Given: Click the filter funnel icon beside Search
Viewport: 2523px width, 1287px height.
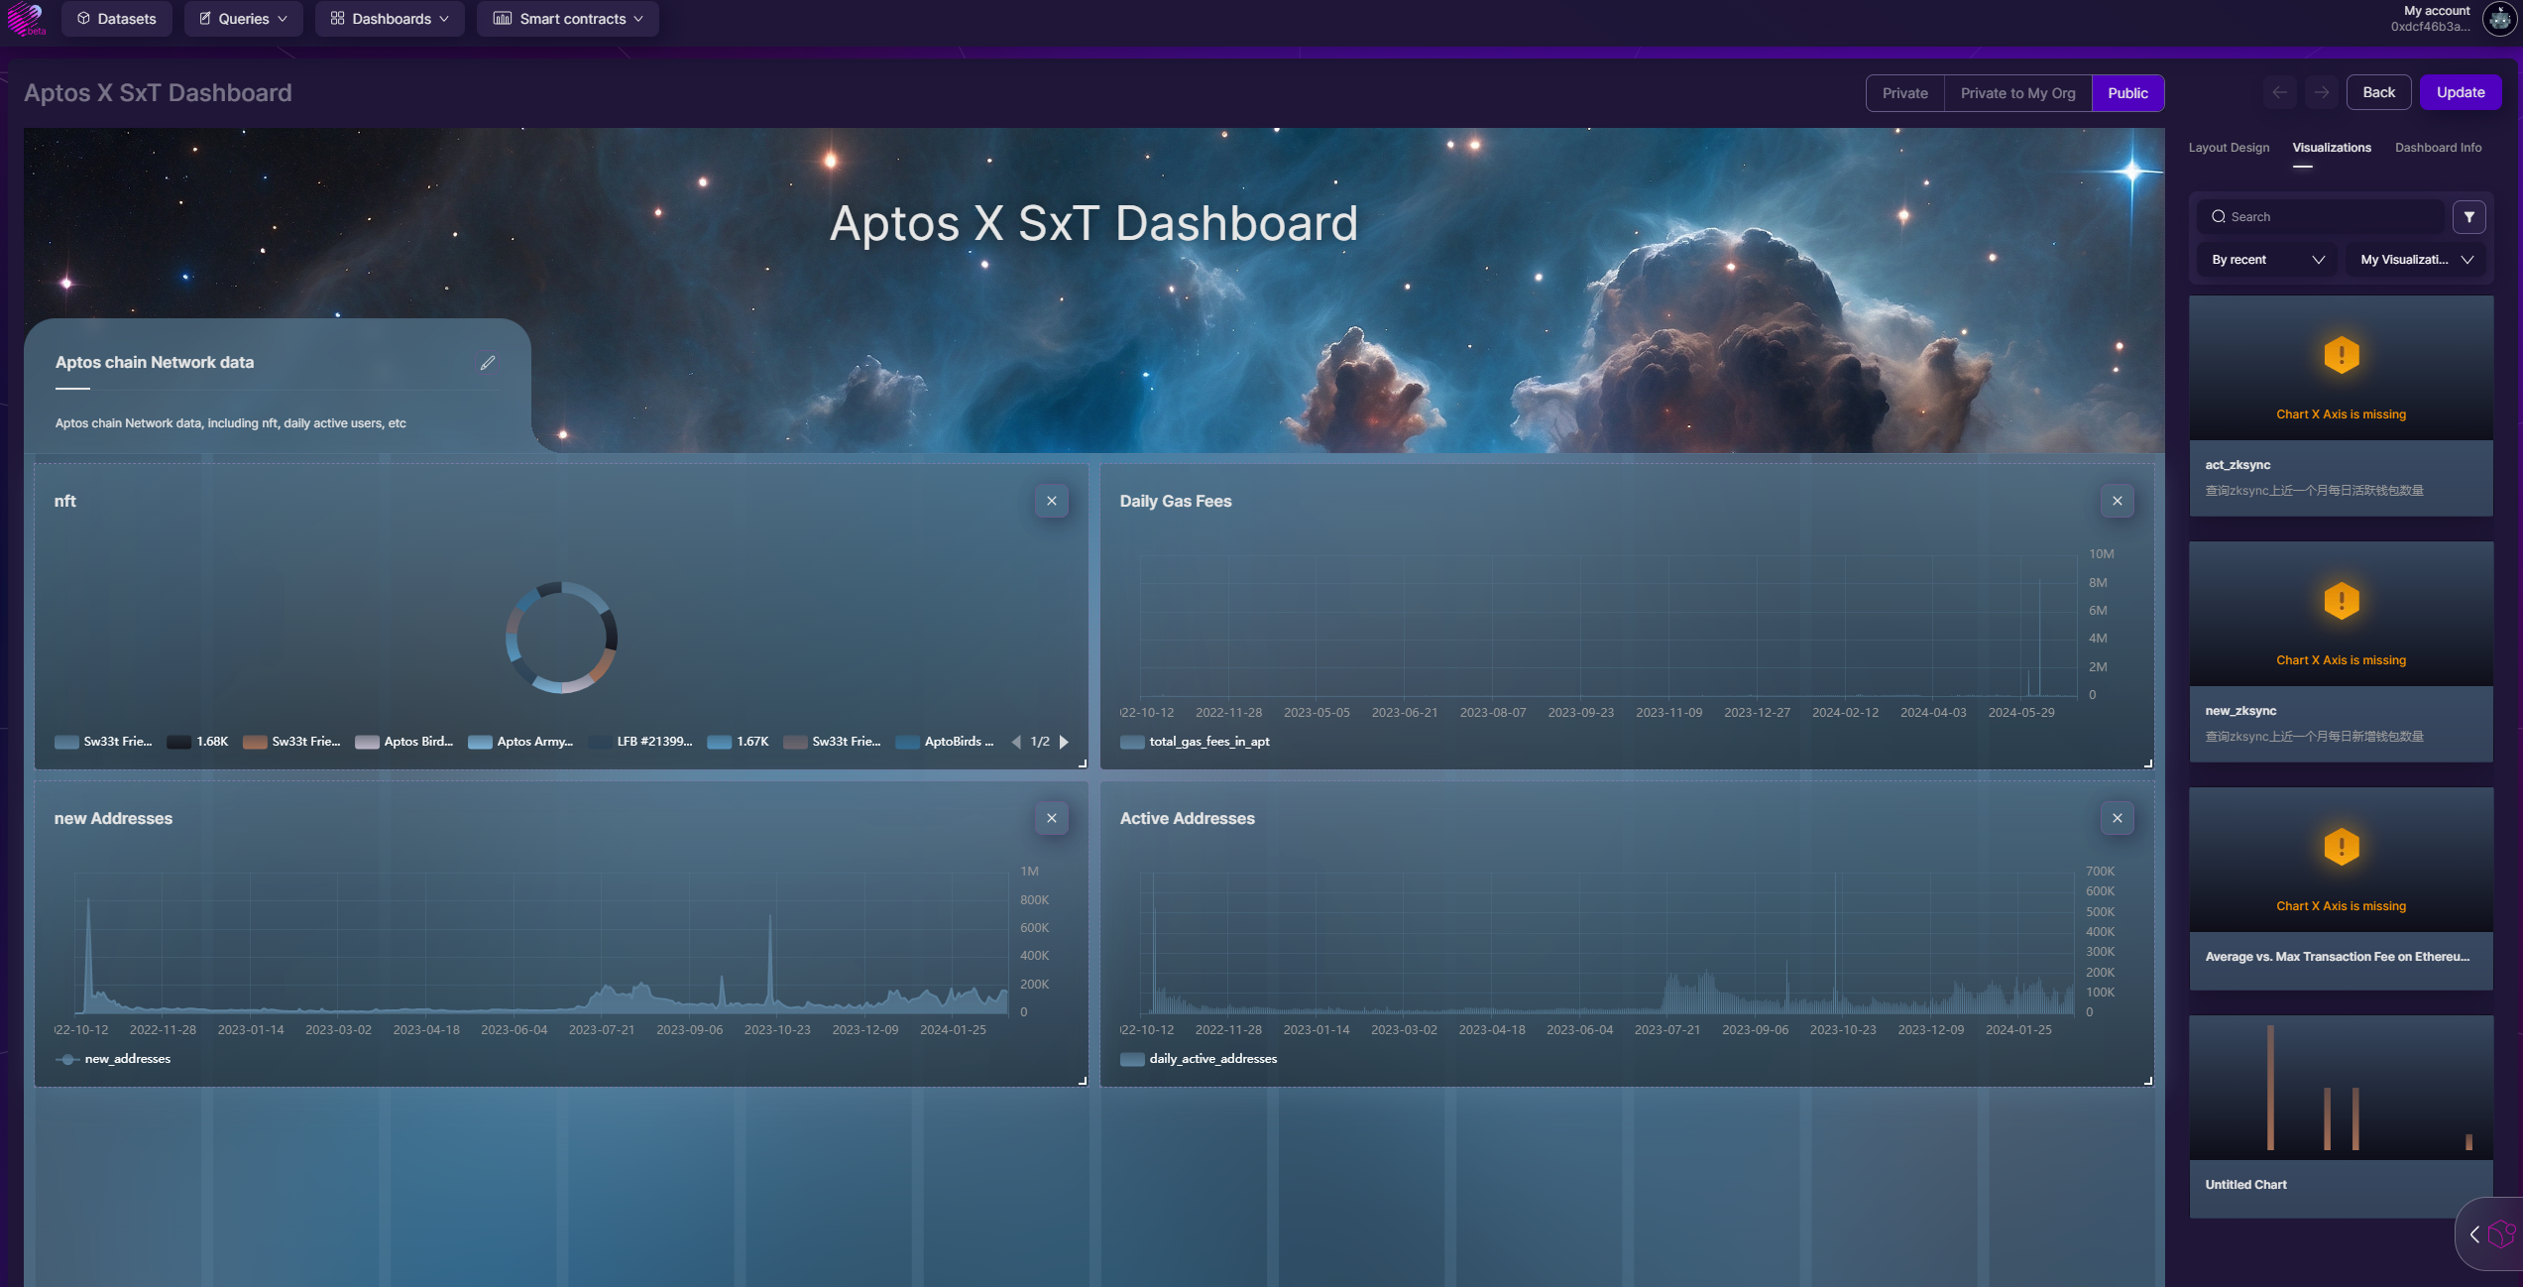Looking at the screenshot, I should (x=2469, y=216).
